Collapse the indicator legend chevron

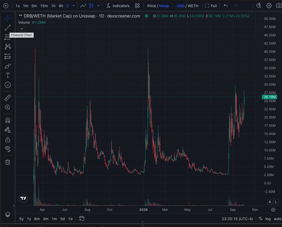tap(22, 29)
